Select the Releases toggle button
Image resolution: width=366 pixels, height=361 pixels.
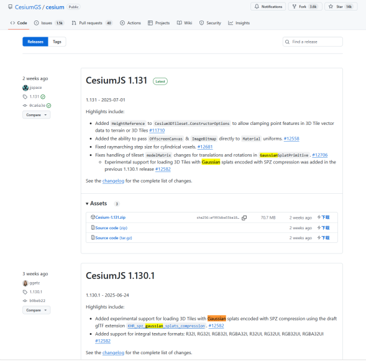click(x=35, y=42)
